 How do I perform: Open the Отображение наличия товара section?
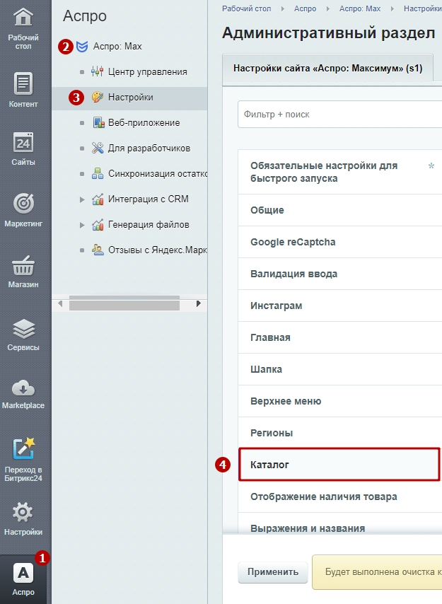pos(340,496)
